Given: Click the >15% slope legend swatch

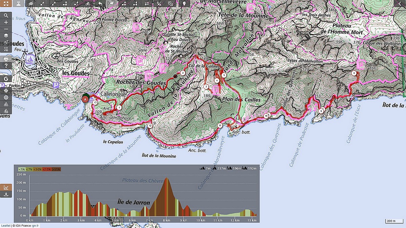Looking at the screenshot, I should pos(56,169).
